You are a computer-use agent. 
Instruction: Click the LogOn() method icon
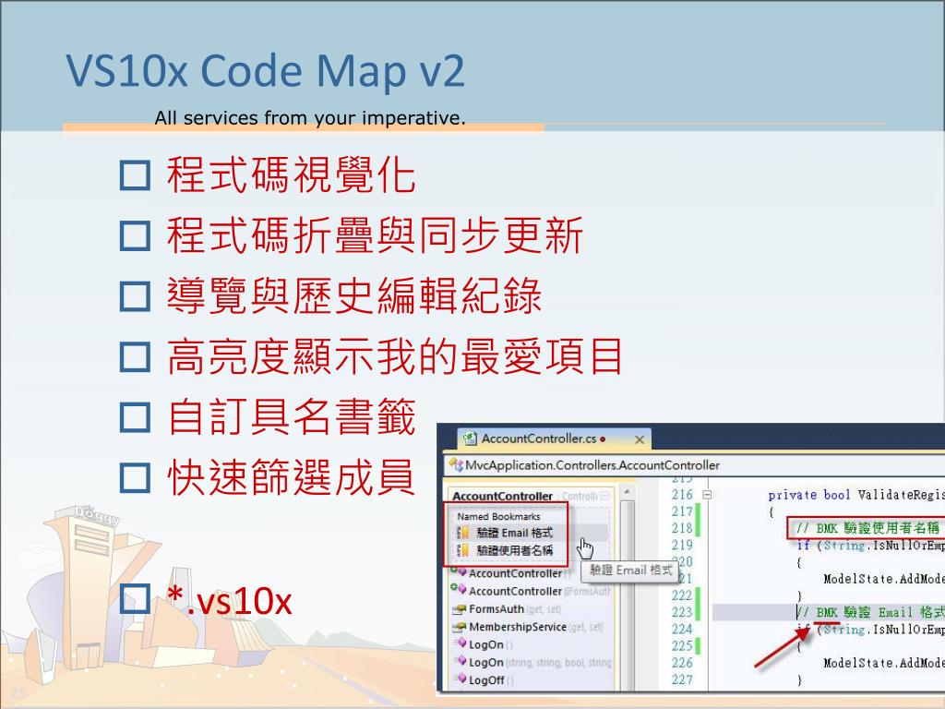point(461,643)
